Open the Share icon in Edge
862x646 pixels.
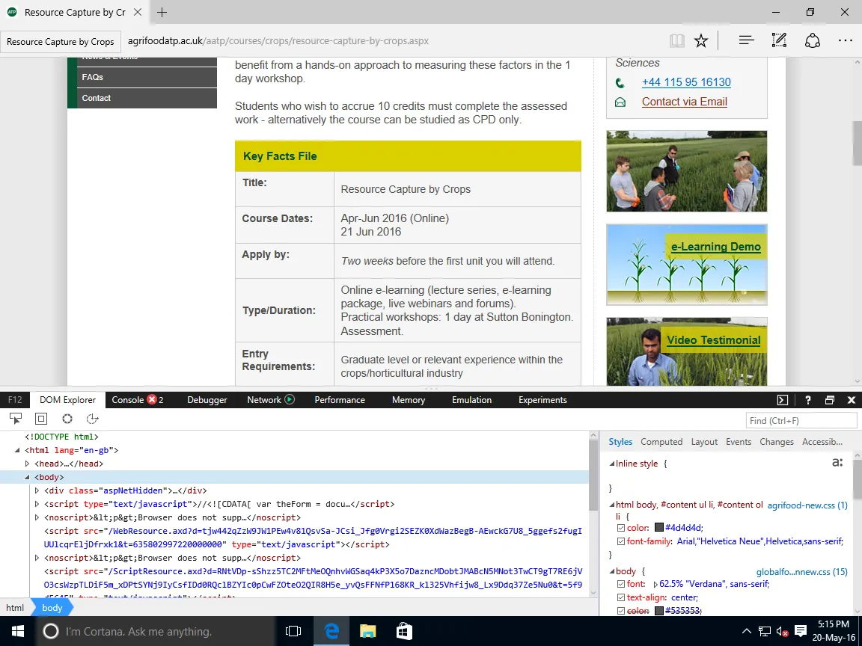pos(813,40)
